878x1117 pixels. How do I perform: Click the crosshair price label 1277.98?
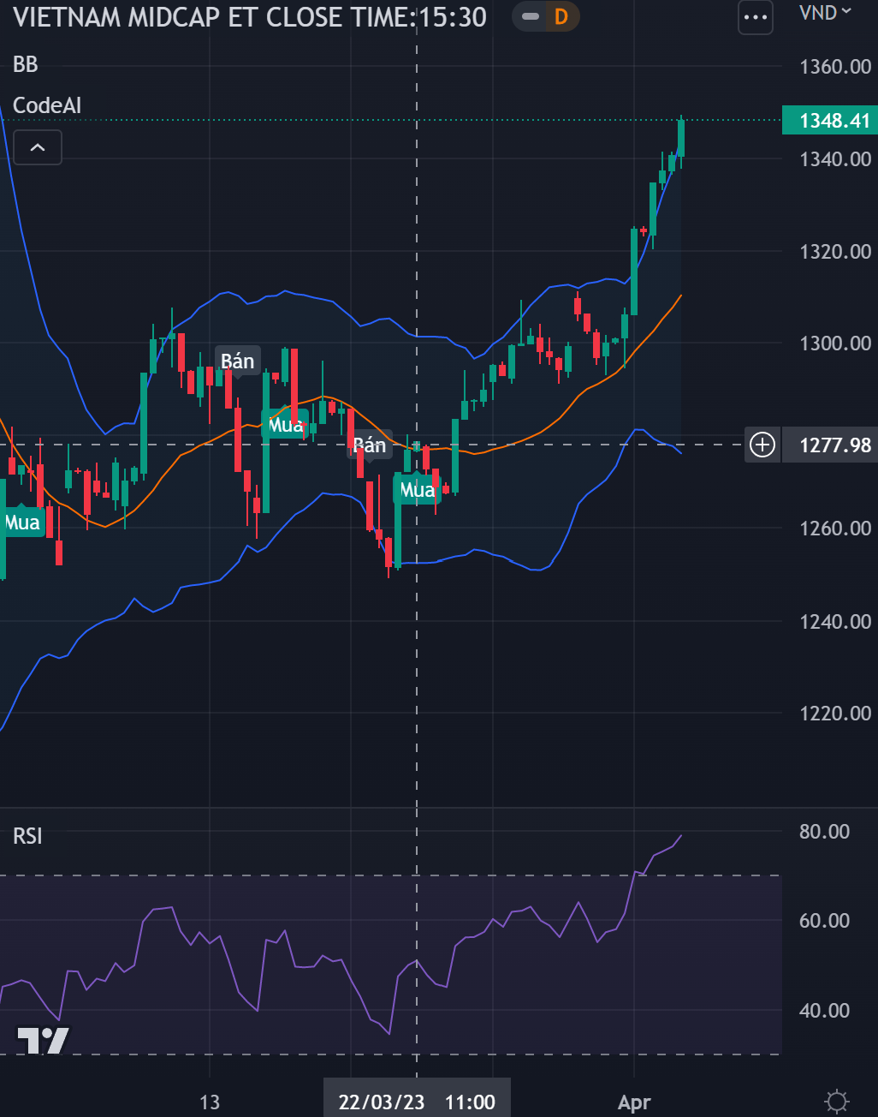tap(834, 445)
